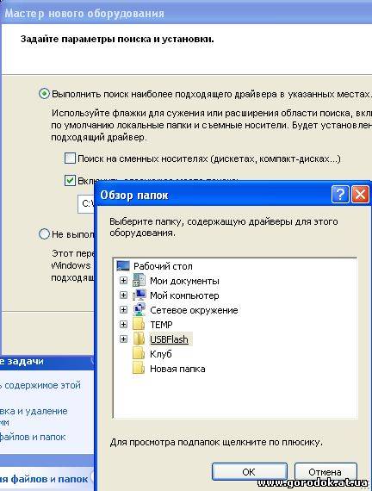Expand the Мой компьютер tree node

click(x=124, y=295)
